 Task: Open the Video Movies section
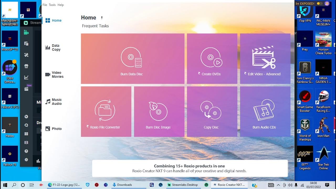[54, 75]
